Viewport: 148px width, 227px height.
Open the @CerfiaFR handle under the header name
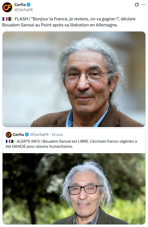point(24,10)
